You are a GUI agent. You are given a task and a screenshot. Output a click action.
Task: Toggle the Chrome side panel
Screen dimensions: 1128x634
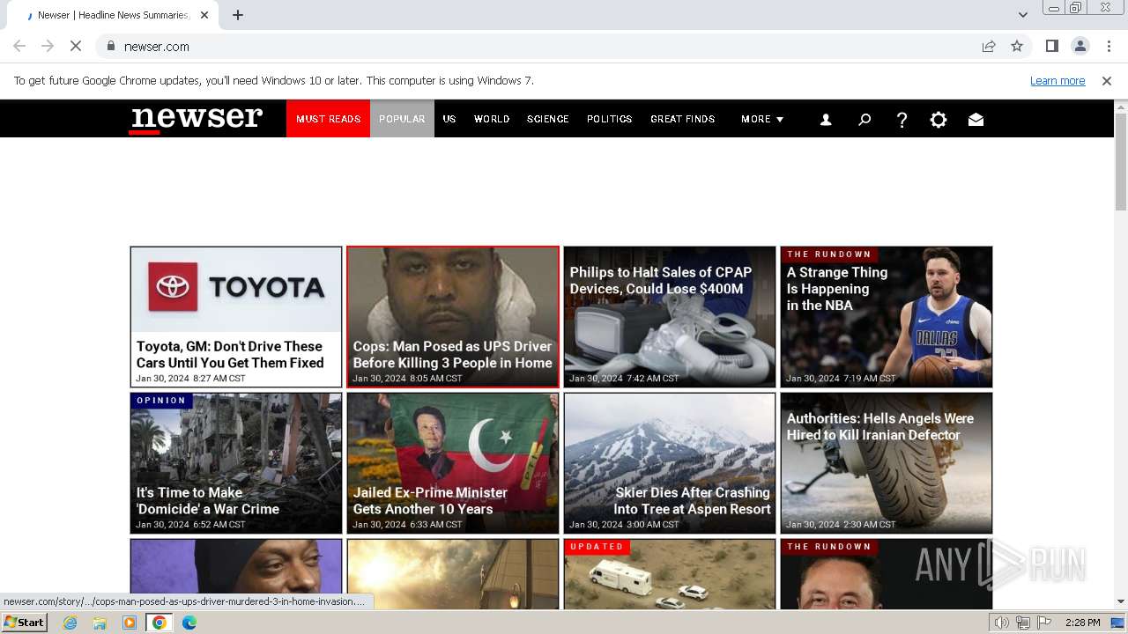(x=1051, y=46)
